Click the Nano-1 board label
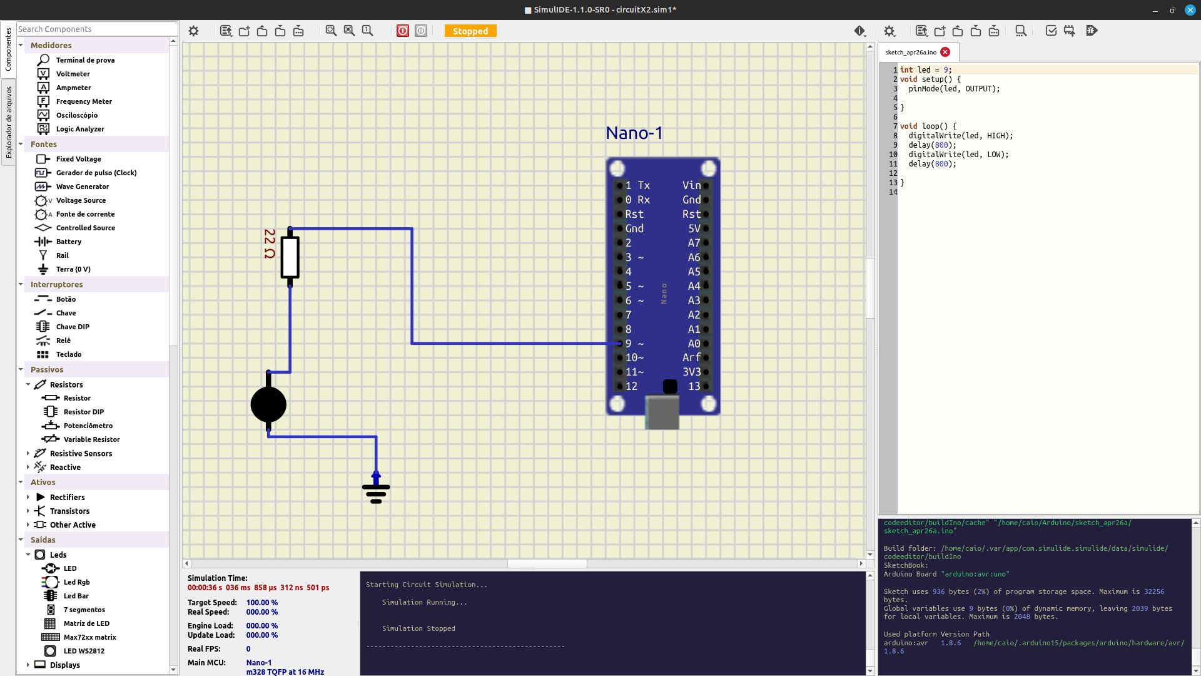This screenshot has height=676, width=1201. 634,133
